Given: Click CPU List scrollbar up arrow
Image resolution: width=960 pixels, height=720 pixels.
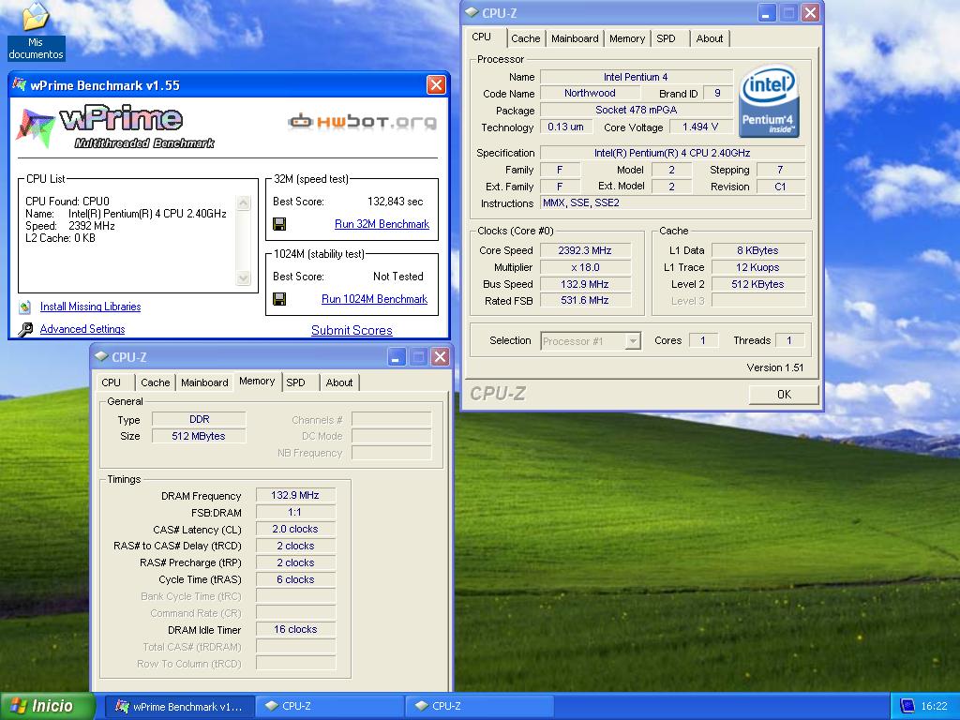Looking at the screenshot, I should click(x=243, y=203).
